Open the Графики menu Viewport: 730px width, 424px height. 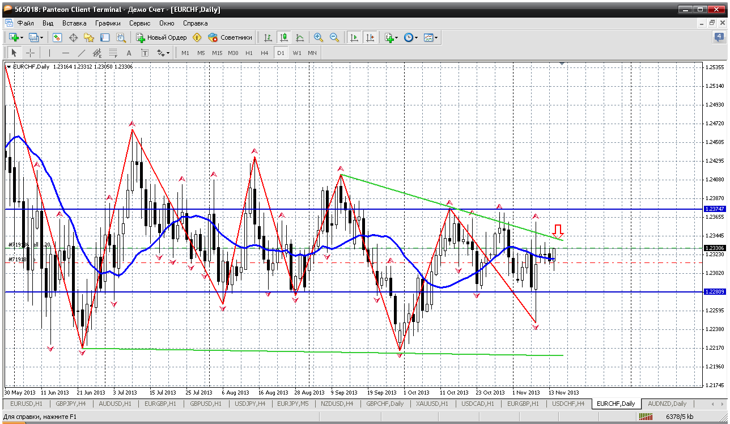coord(108,23)
